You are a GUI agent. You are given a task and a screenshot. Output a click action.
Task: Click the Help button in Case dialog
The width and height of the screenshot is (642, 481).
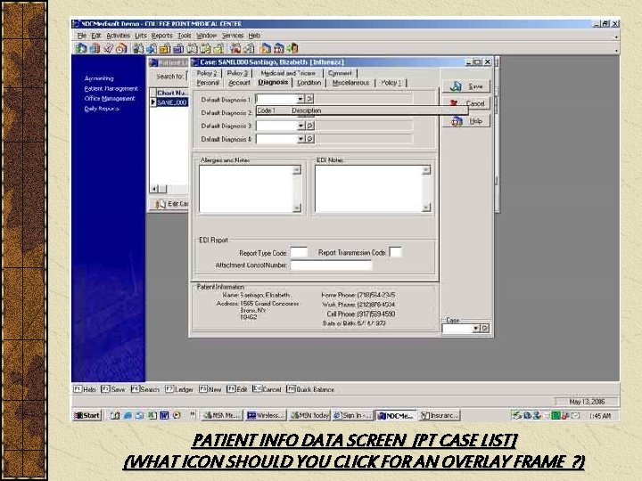[x=466, y=121]
